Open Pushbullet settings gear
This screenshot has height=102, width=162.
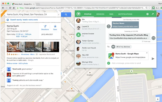click(147, 14)
